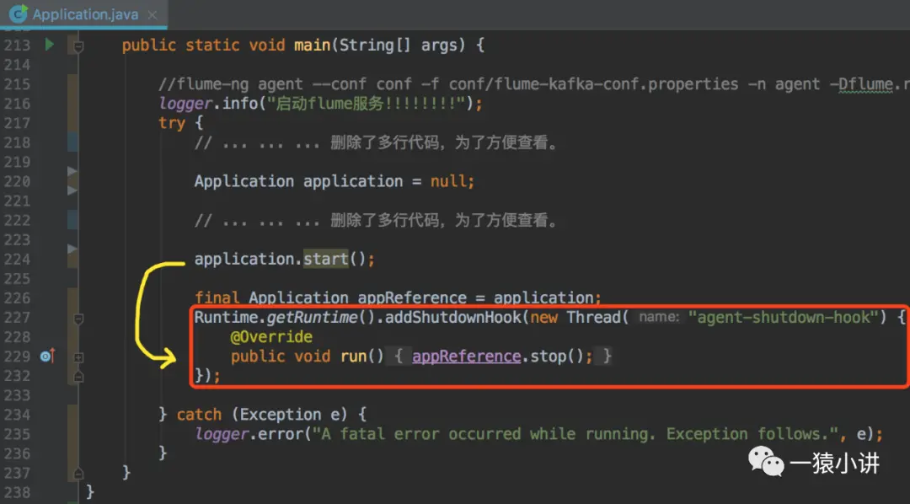Image resolution: width=910 pixels, height=504 pixels.
Task: Click the "启动flume服务" log string
Action: click(367, 104)
